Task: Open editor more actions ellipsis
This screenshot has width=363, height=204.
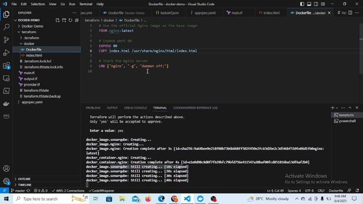Action: click(x=357, y=12)
